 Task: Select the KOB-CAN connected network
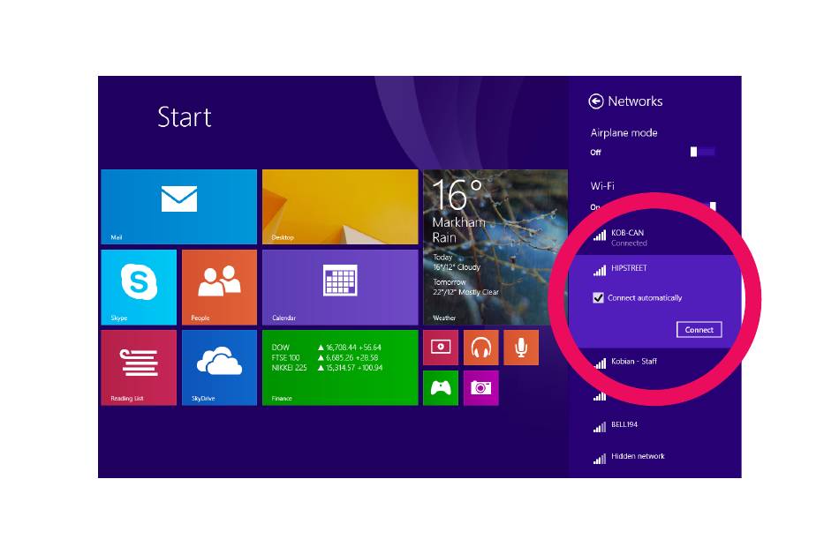coord(655,237)
